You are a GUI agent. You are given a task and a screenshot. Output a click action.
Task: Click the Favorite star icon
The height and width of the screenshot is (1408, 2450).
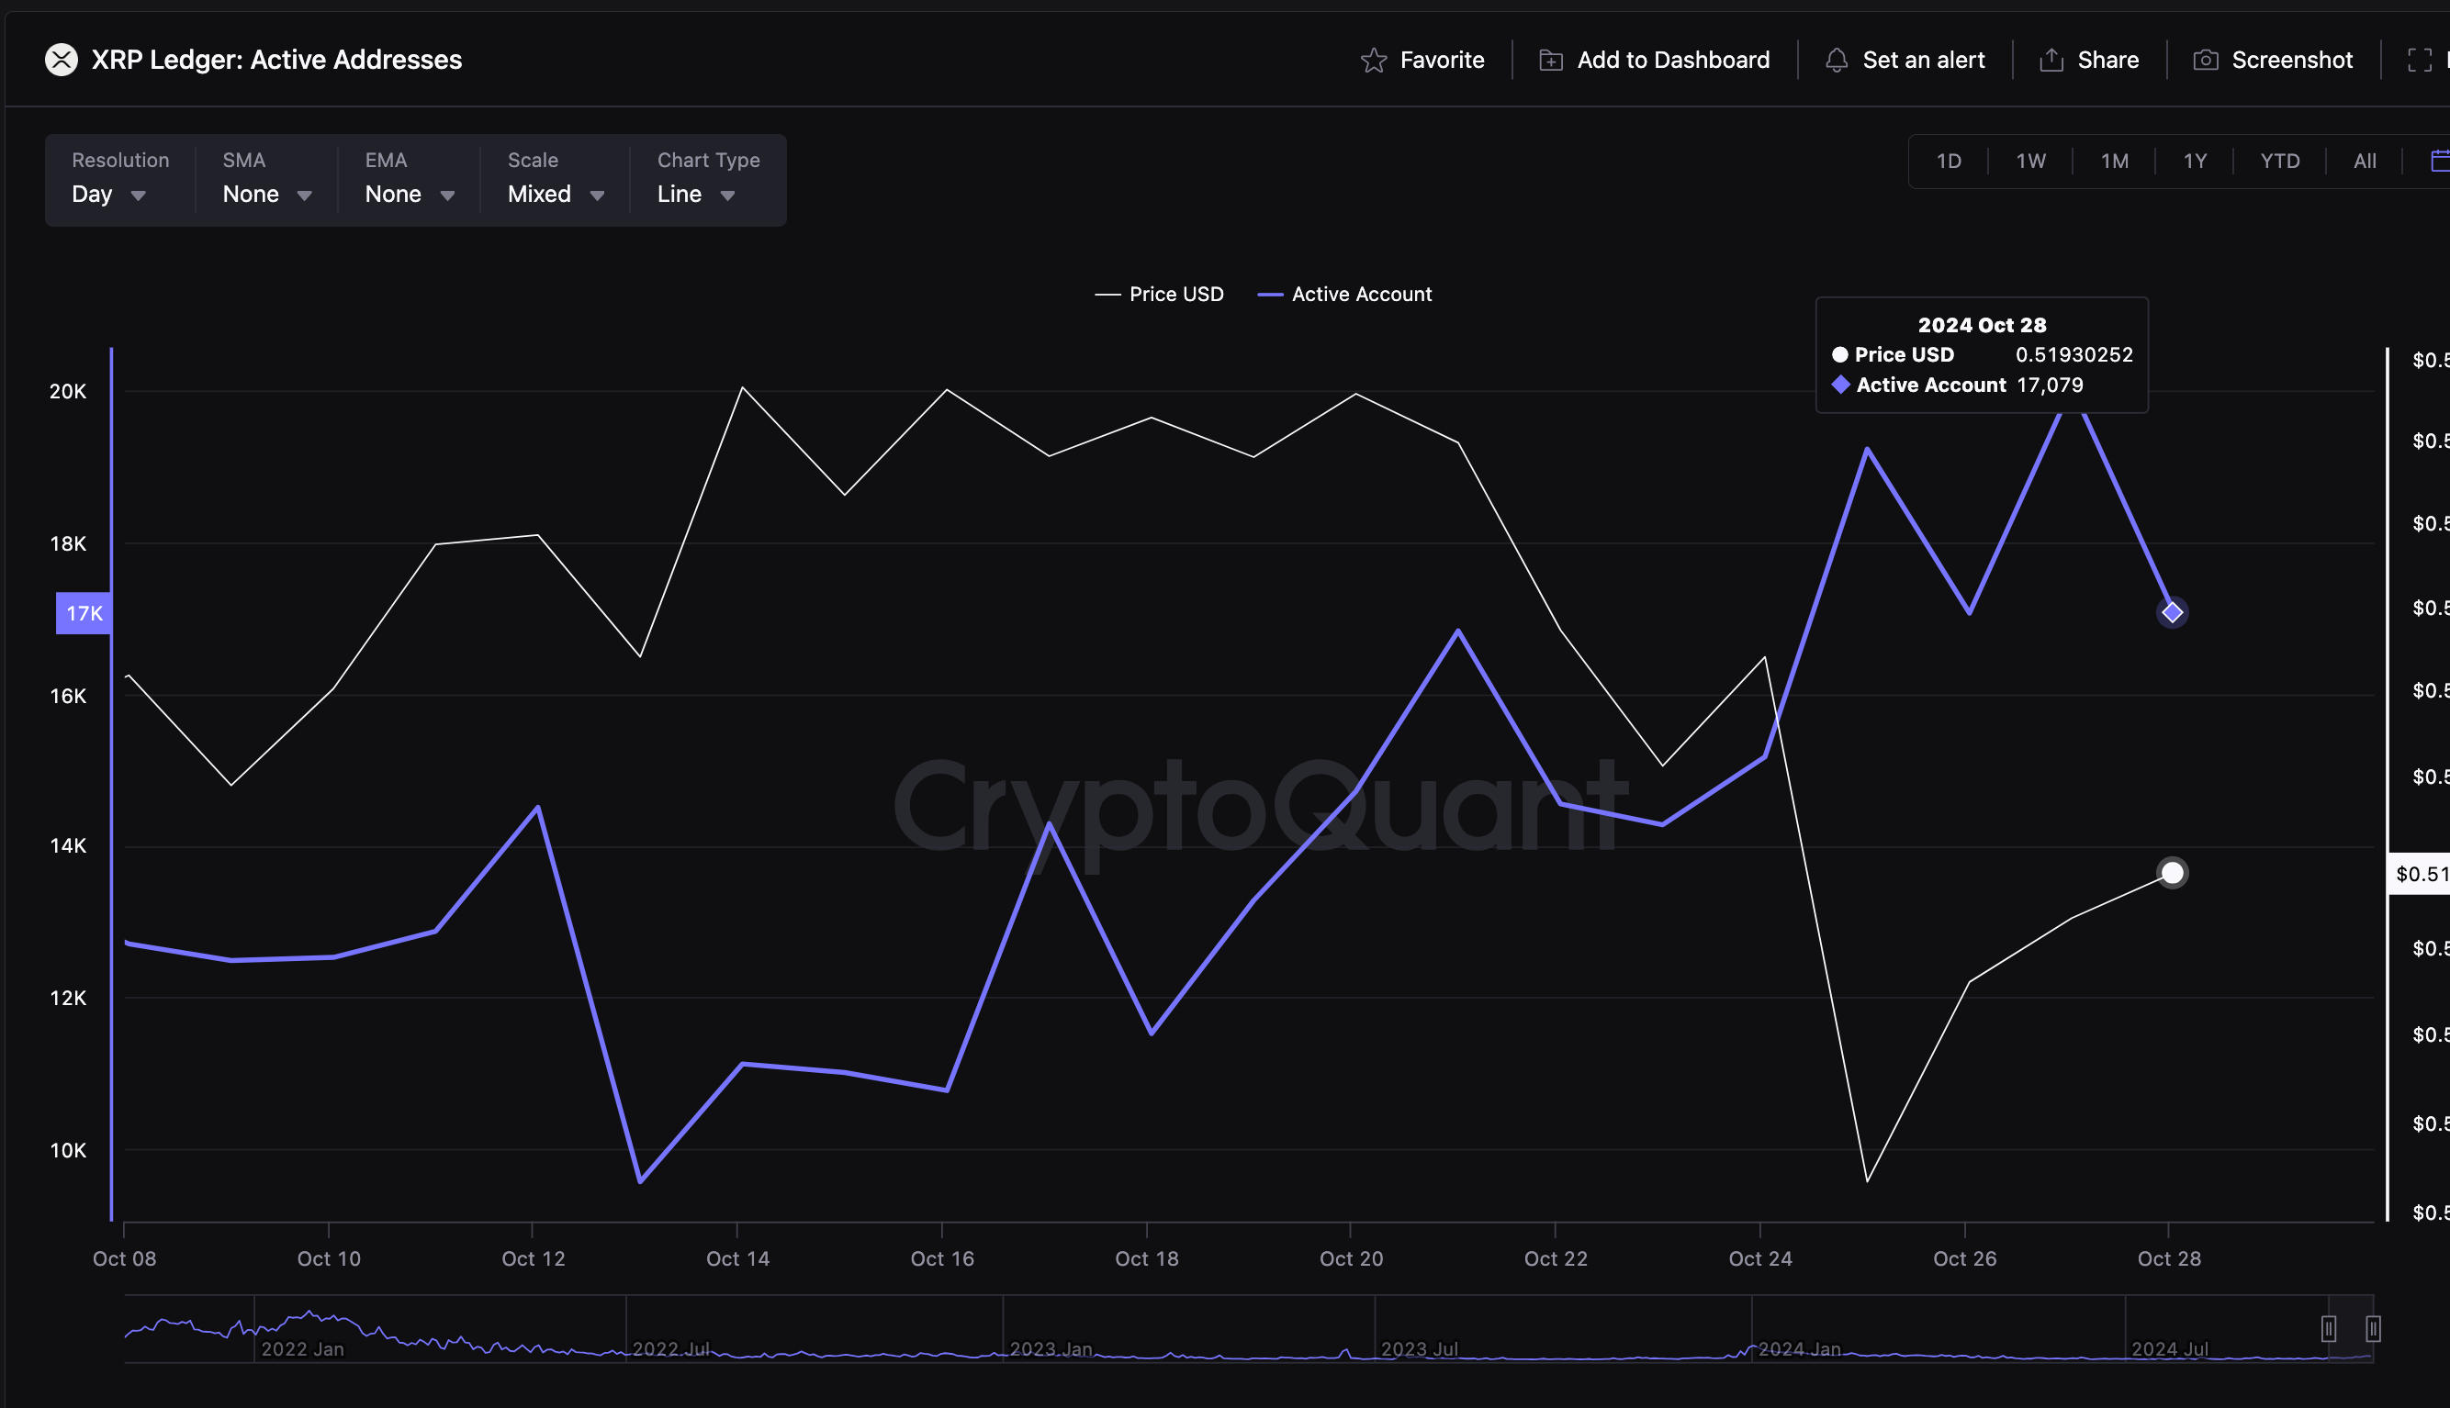[1374, 60]
